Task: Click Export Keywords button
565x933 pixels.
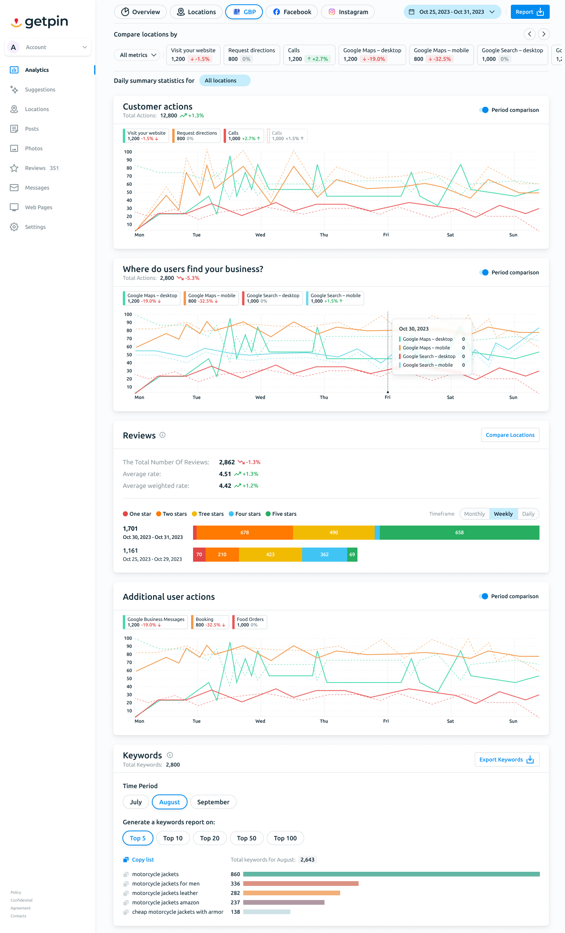Action: 507,760
